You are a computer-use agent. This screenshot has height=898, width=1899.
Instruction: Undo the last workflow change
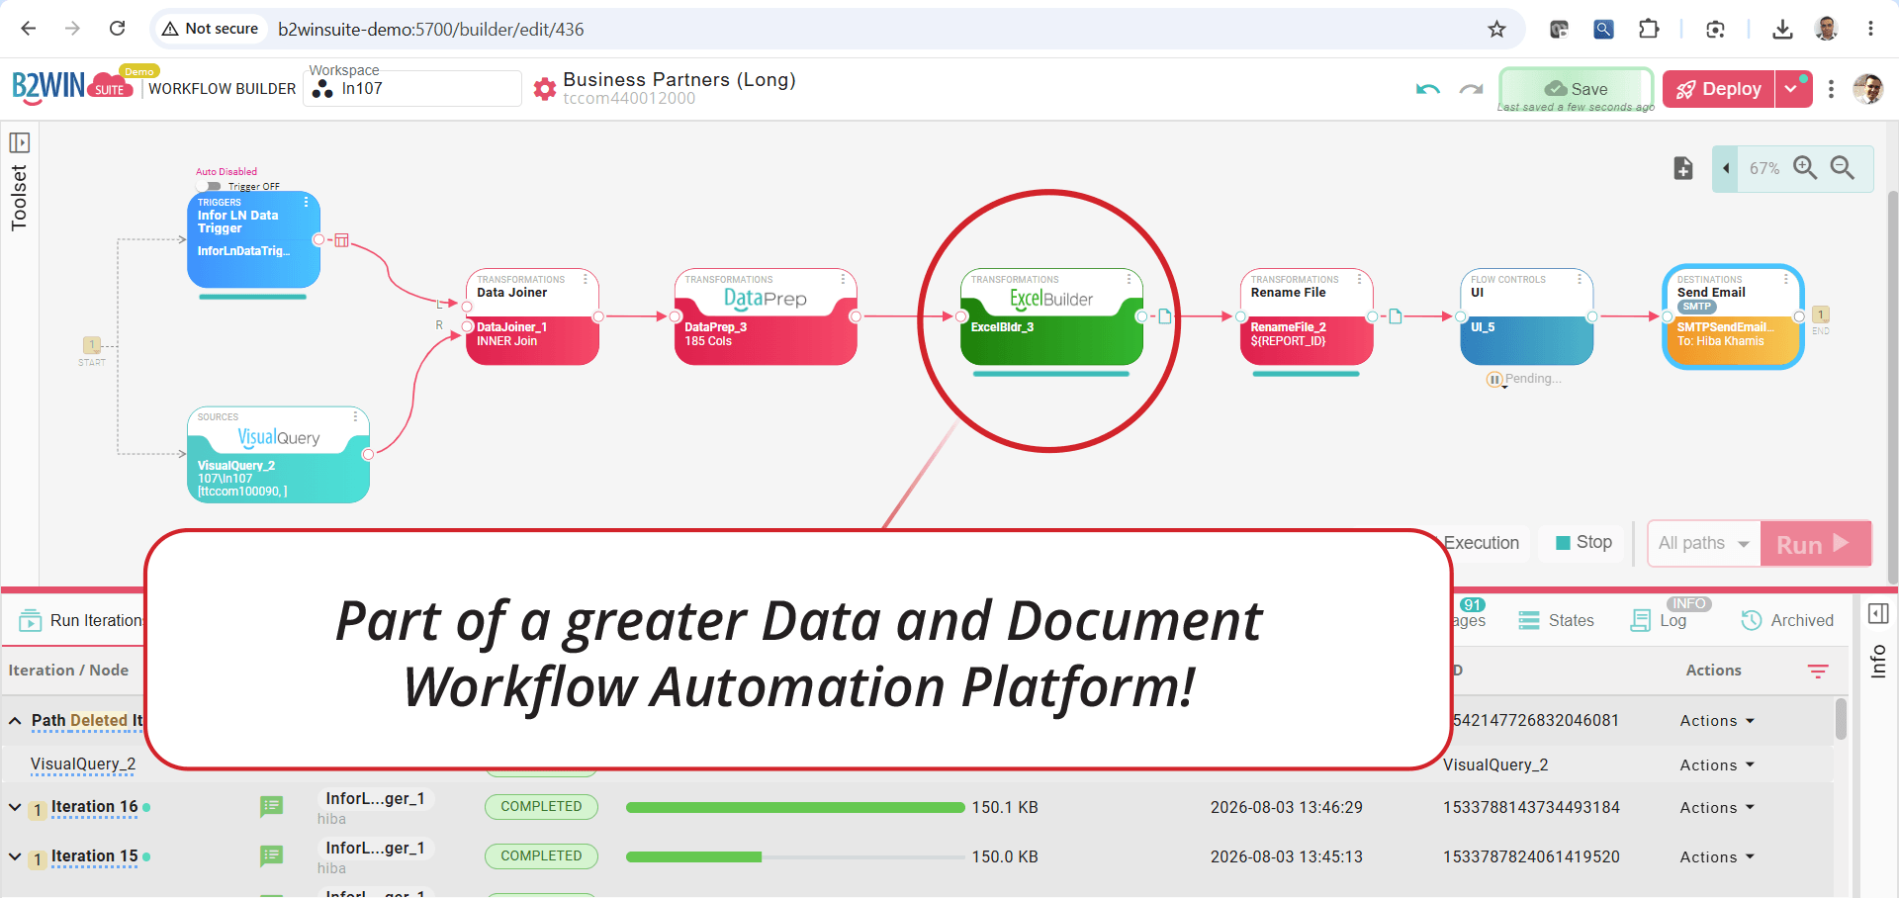click(1427, 89)
